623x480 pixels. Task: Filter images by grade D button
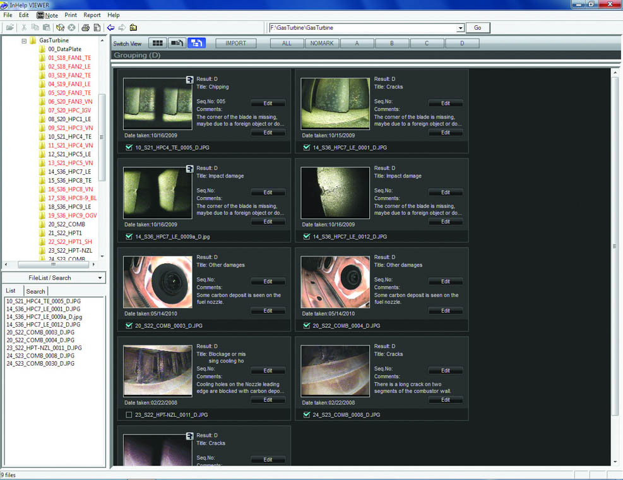[462, 44]
